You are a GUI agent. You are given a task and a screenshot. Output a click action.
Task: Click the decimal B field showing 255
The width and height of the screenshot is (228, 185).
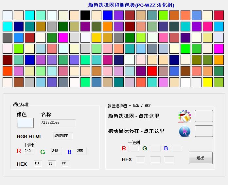[x=81, y=151]
